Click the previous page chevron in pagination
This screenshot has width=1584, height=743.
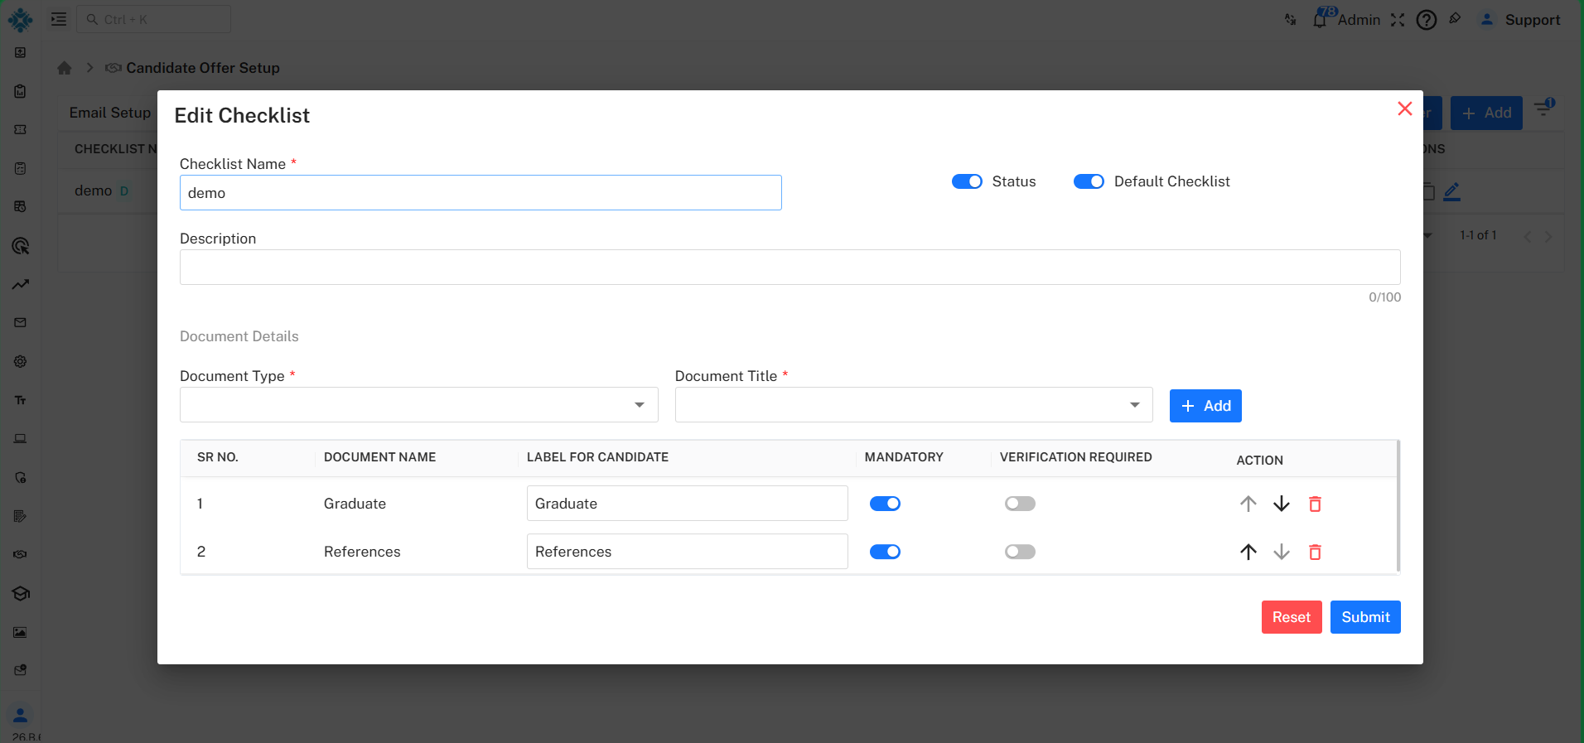[x=1528, y=236]
